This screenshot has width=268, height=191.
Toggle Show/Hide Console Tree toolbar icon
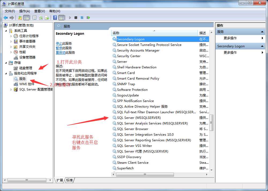point(26,18)
